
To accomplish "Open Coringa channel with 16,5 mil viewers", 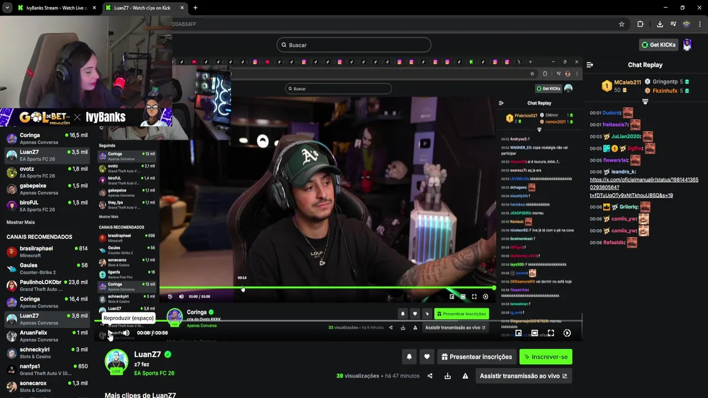I will (47, 138).
